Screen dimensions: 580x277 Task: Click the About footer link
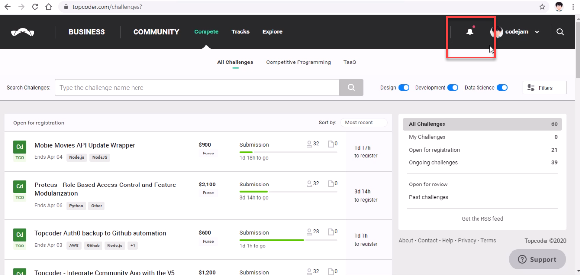tap(406, 240)
